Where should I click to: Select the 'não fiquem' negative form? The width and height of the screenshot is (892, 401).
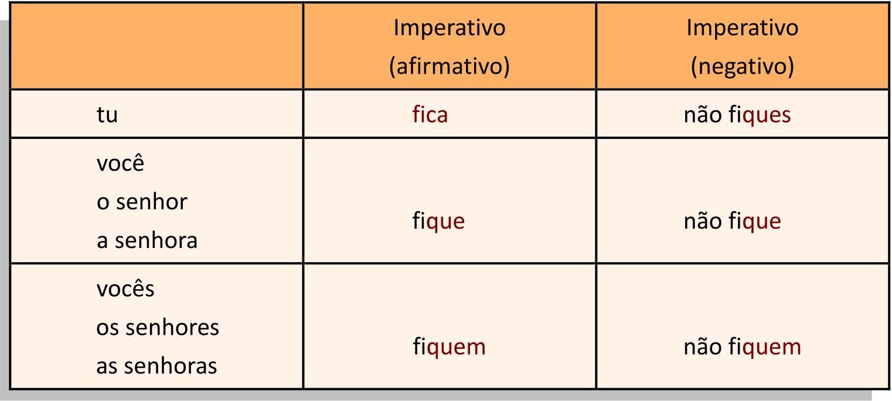[742, 347]
